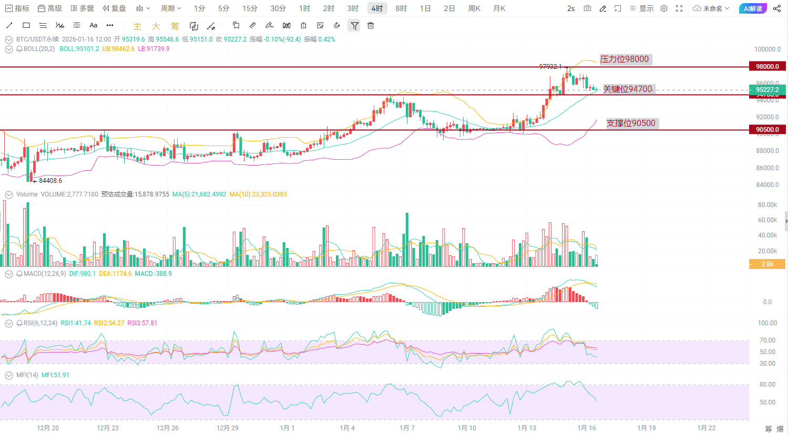The image size is (788, 435).
Task: Share the chart using the share icon
Action: (777, 8)
